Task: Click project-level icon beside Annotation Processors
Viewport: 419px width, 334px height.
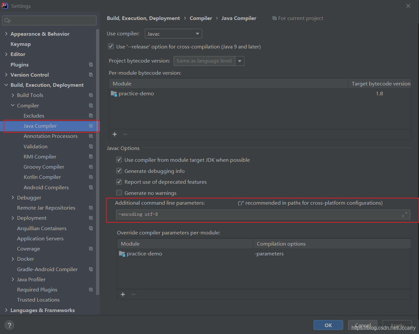Action: (91, 136)
